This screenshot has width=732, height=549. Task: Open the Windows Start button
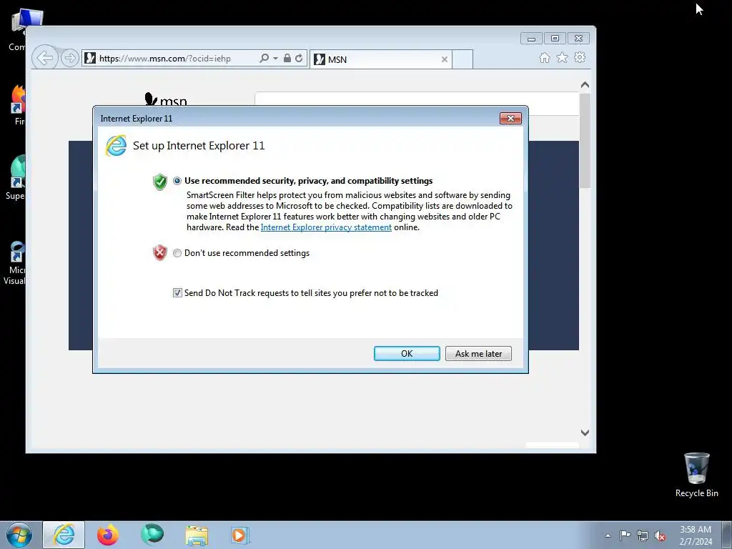(x=19, y=535)
